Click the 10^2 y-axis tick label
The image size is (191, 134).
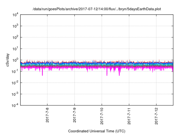click(x=16, y=37)
